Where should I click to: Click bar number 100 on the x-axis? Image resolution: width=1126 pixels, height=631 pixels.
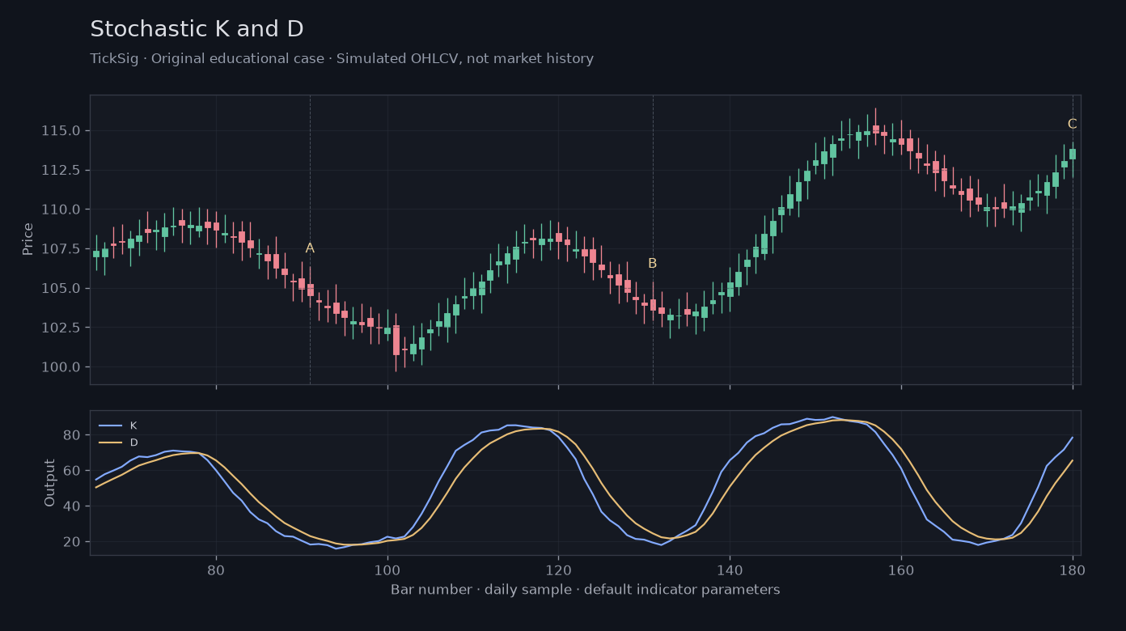(387, 569)
